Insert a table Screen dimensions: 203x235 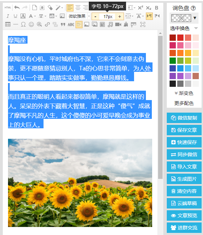tap(8, 24)
